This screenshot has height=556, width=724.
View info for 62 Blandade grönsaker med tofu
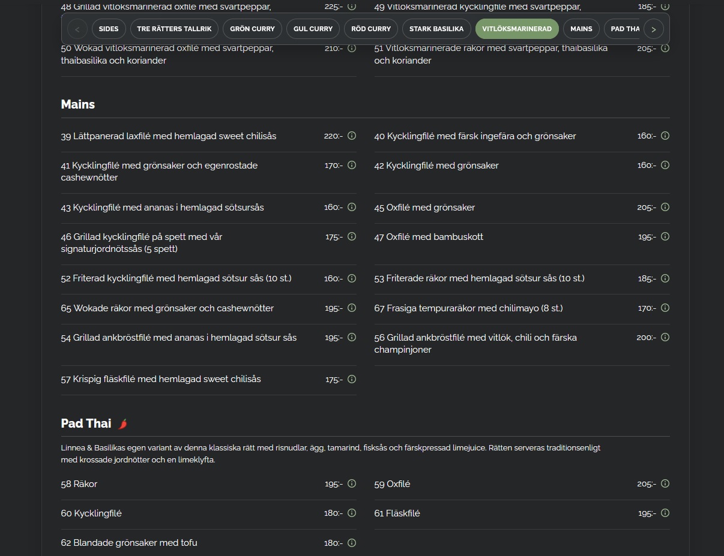[x=352, y=543]
